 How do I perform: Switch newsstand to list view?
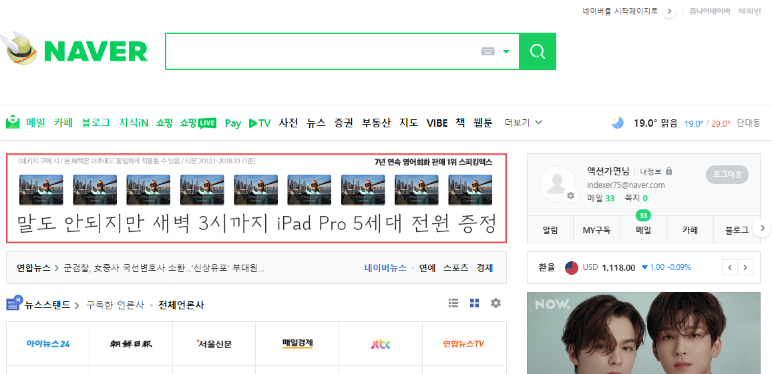click(453, 303)
